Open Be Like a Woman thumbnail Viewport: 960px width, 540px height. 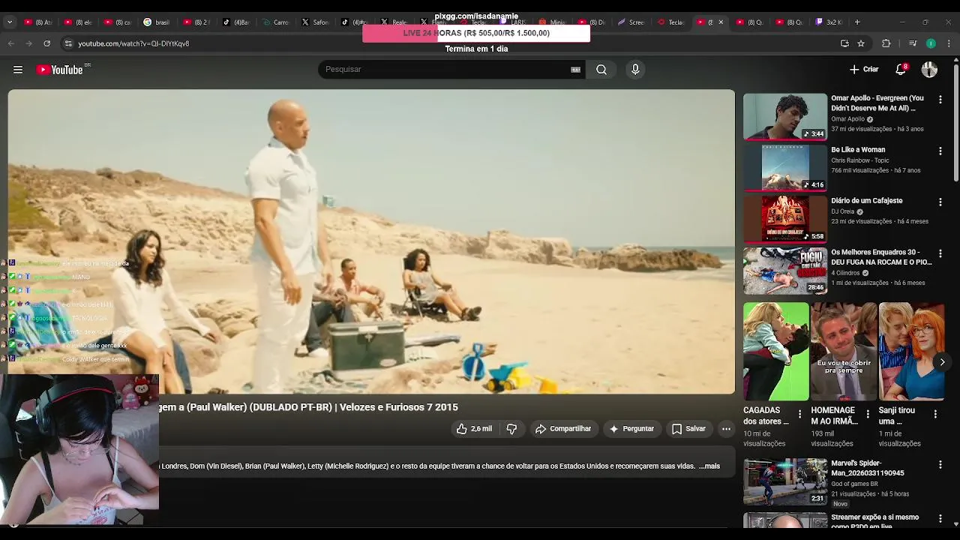(x=784, y=167)
